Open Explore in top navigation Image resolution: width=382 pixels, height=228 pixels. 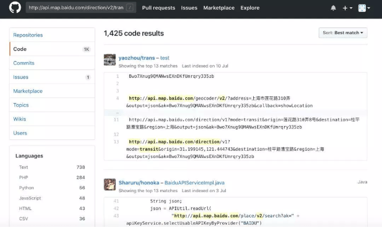tap(250, 8)
